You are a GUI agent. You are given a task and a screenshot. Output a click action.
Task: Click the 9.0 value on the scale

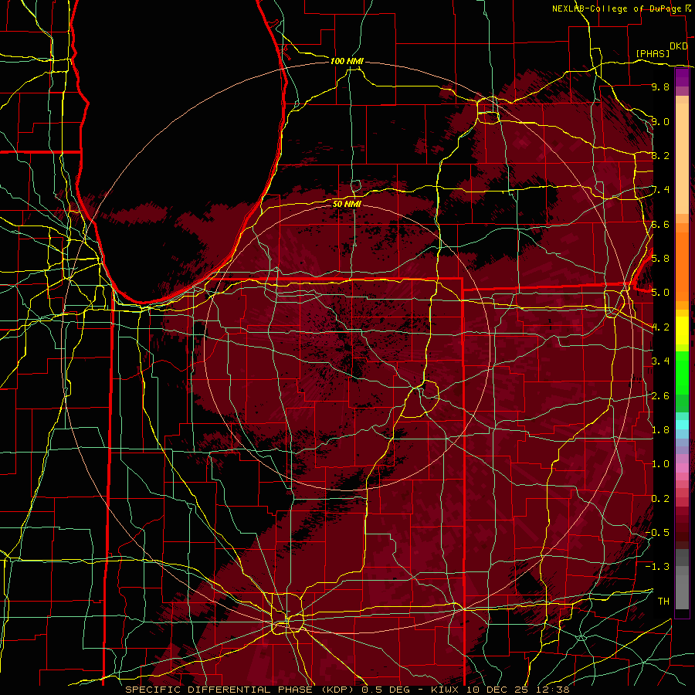tap(660, 122)
